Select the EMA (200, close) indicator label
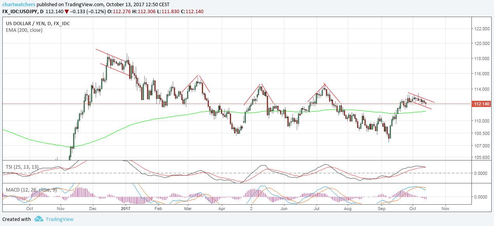The image size is (494, 226). pyautogui.click(x=24, y=30)
